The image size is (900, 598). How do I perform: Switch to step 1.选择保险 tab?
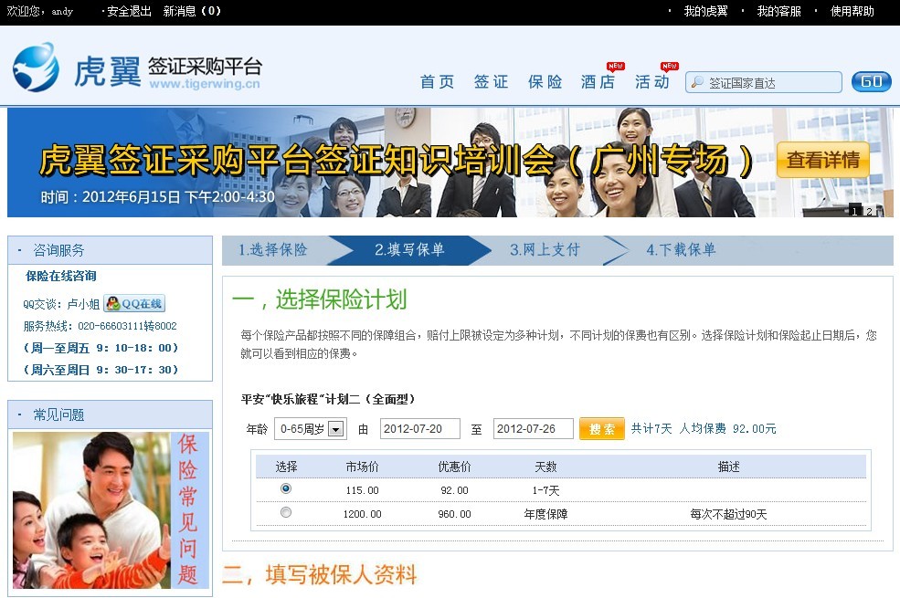[x=273, y=250]
